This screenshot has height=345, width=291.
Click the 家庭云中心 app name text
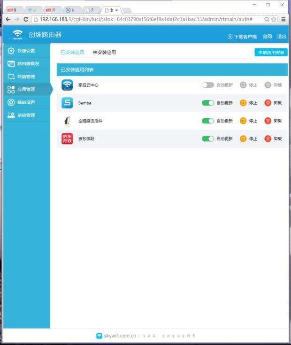(x=88, y=85)
